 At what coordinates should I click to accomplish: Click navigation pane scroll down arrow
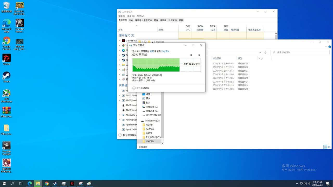(162, 143)
